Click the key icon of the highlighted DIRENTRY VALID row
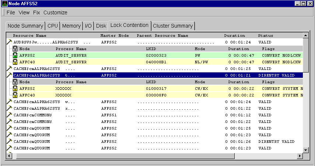 pos(9,75)
